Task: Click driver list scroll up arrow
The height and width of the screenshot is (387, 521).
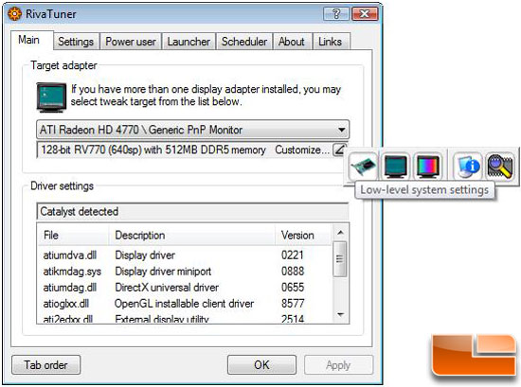Action: point(340,233)
